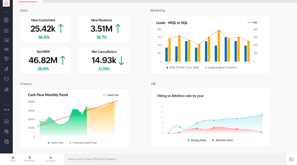Switch to the Contacts tab
Screen dimensions: 297x165
coord(50,159)
